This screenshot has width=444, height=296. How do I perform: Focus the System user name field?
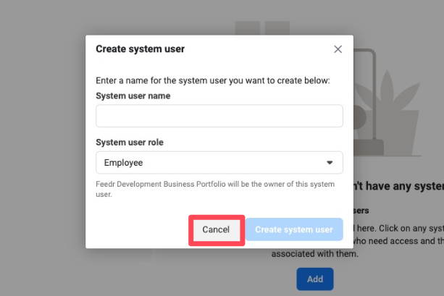pos(219,116)
